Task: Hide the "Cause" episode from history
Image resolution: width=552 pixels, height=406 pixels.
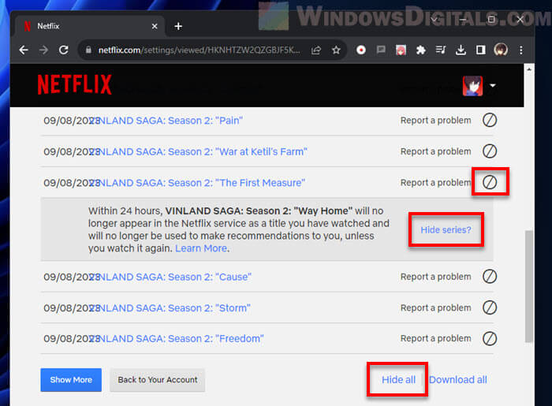Action: 490,277
